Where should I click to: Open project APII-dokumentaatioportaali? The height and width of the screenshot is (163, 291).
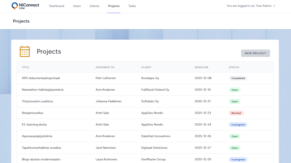coord(41,78)
